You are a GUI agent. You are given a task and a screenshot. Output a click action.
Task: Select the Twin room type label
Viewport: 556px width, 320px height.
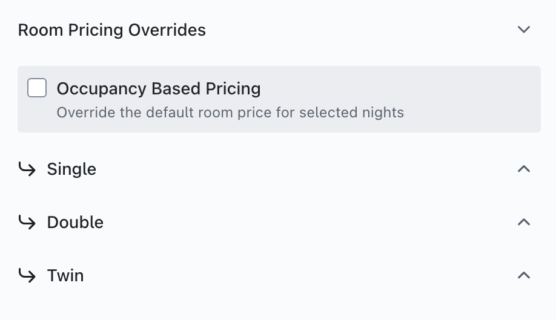click(x=65, y=276)
